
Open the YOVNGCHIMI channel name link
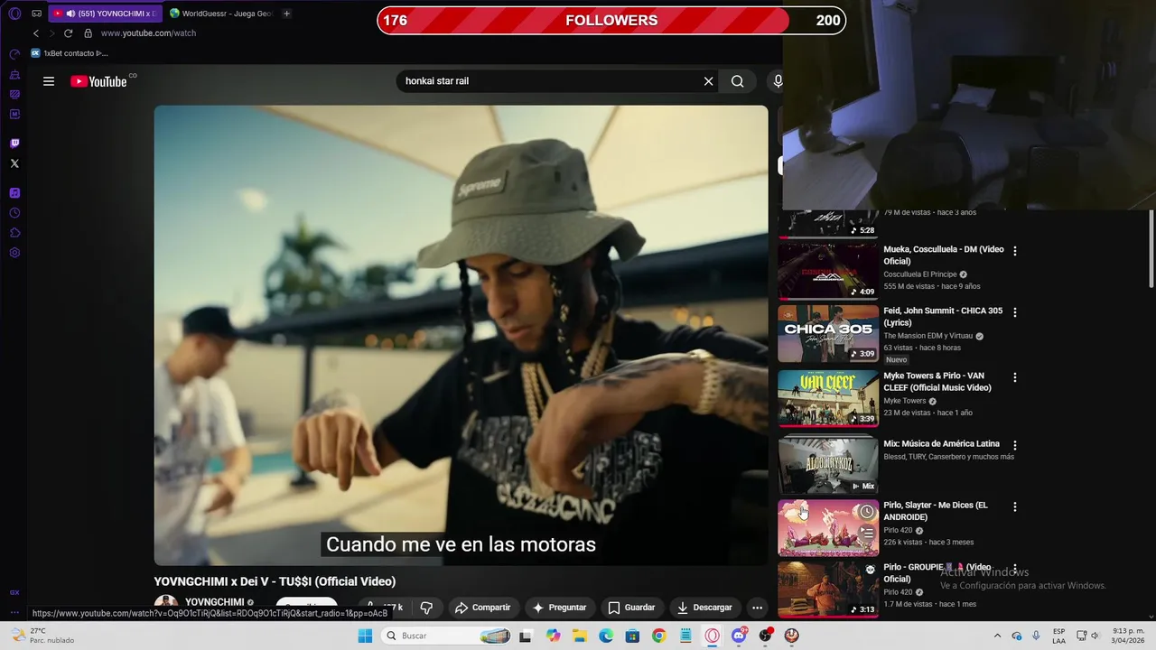tap(214, 602)
